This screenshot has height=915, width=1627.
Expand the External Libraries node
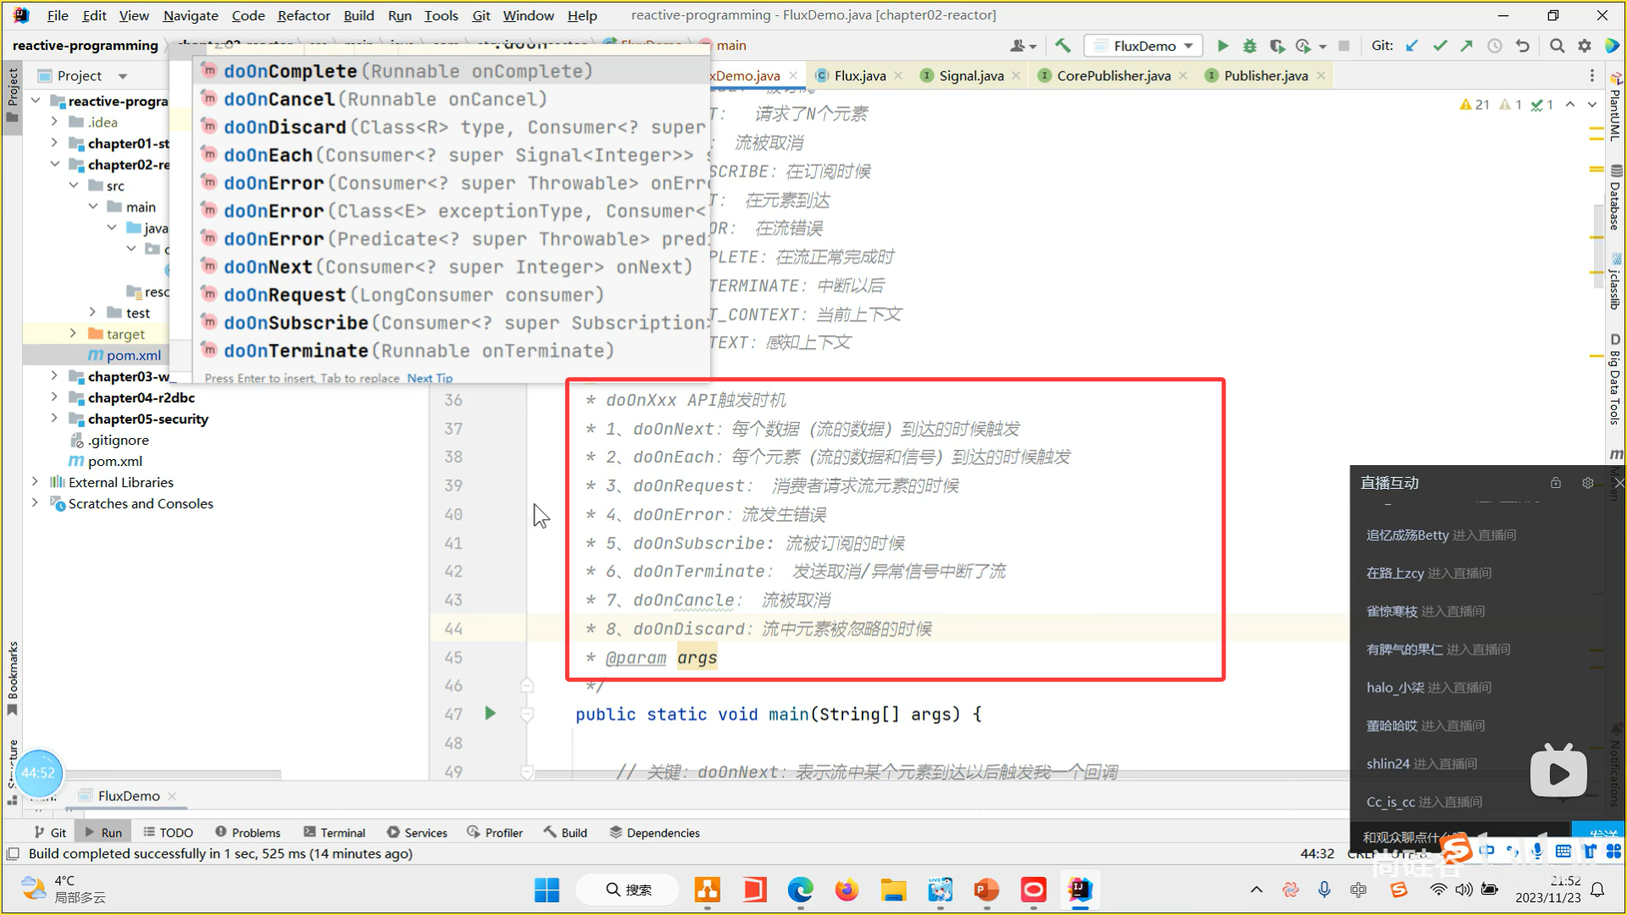pyautogui.click(x=35, y=482)
